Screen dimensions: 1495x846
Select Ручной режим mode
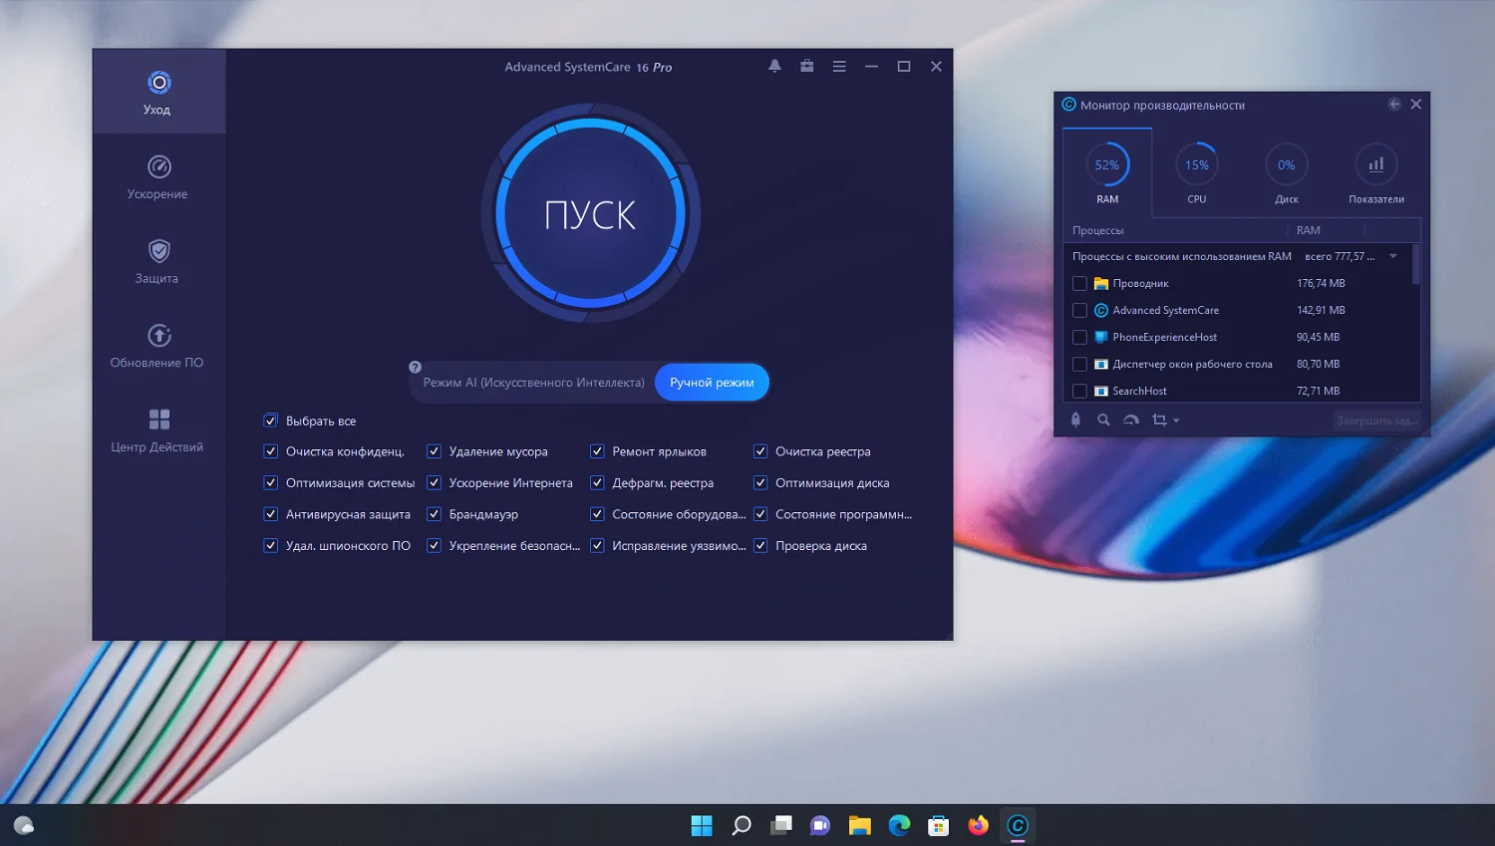(x=712, y=383)
